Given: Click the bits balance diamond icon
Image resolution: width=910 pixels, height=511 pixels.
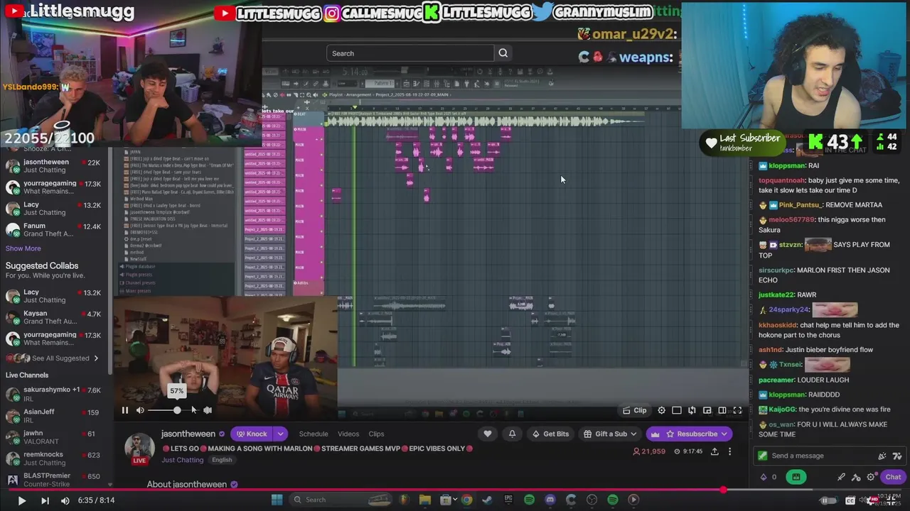Looking at the screenshot, I should (764, 477).
